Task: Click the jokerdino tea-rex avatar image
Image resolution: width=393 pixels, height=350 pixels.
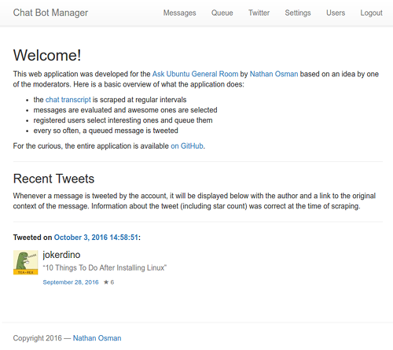Action: [x=26, y=263]
